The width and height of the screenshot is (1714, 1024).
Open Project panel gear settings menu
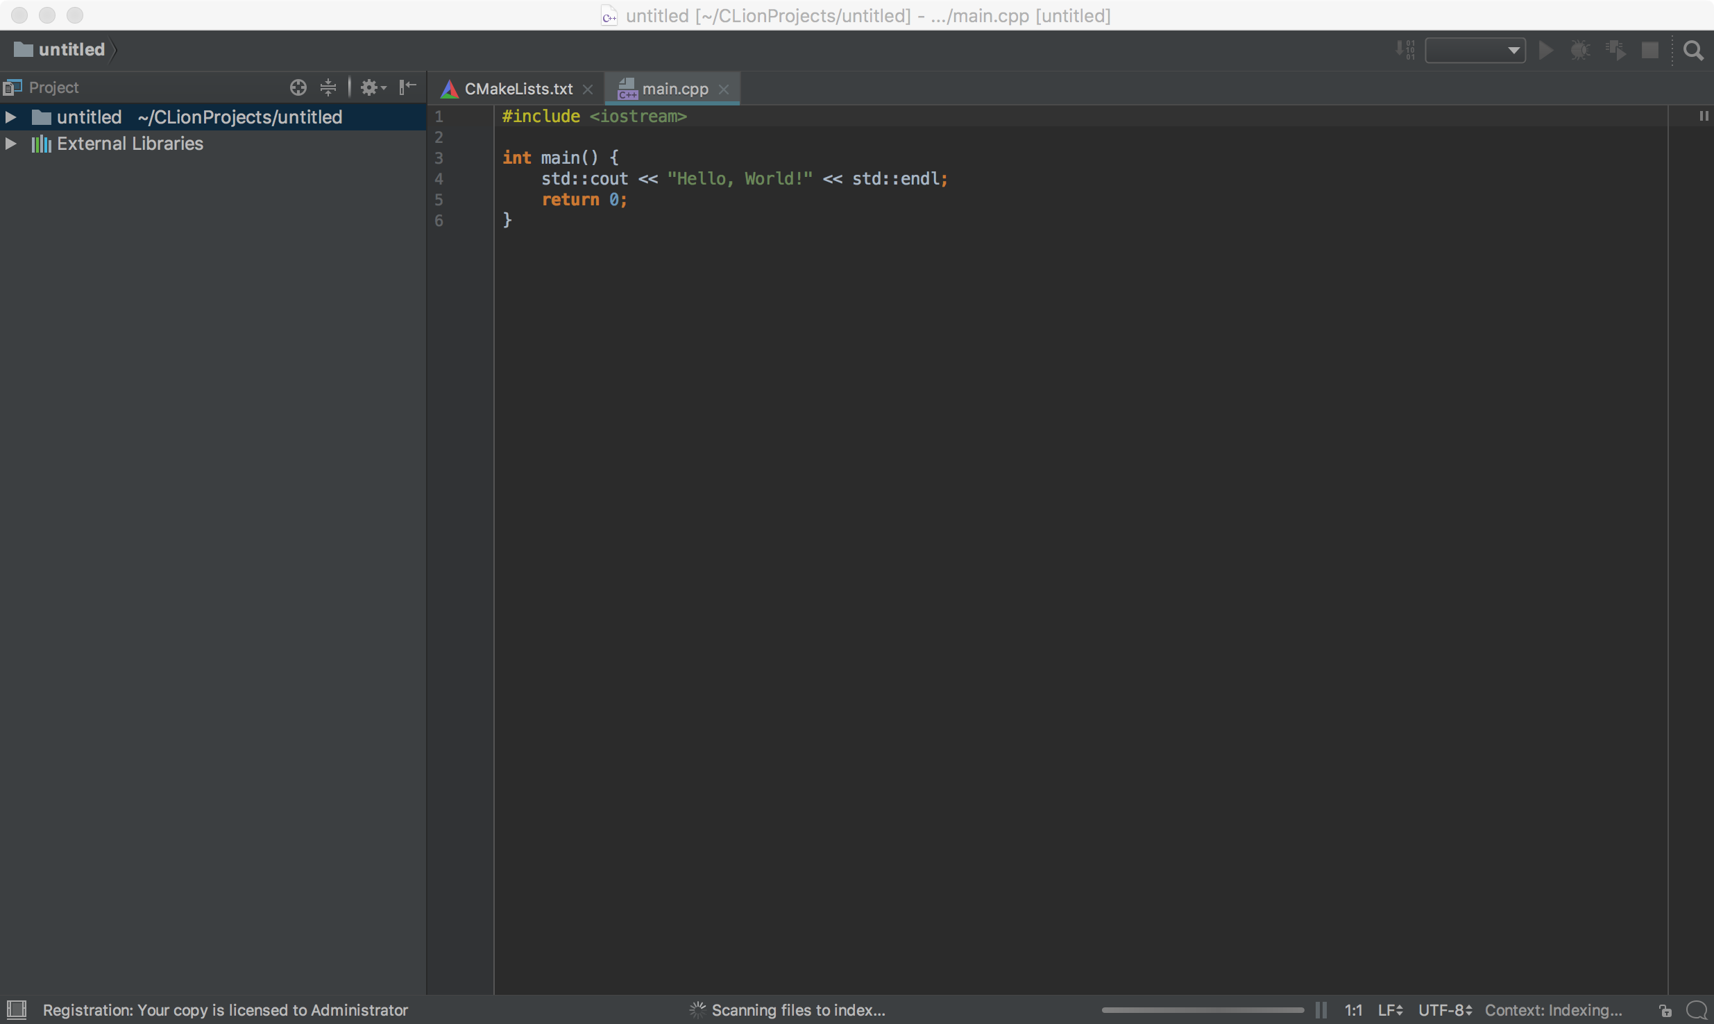(x=373, y=87)
